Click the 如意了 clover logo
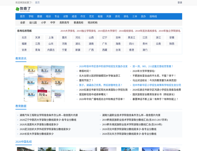Viewport: 197px width, 151px height. 23,9
